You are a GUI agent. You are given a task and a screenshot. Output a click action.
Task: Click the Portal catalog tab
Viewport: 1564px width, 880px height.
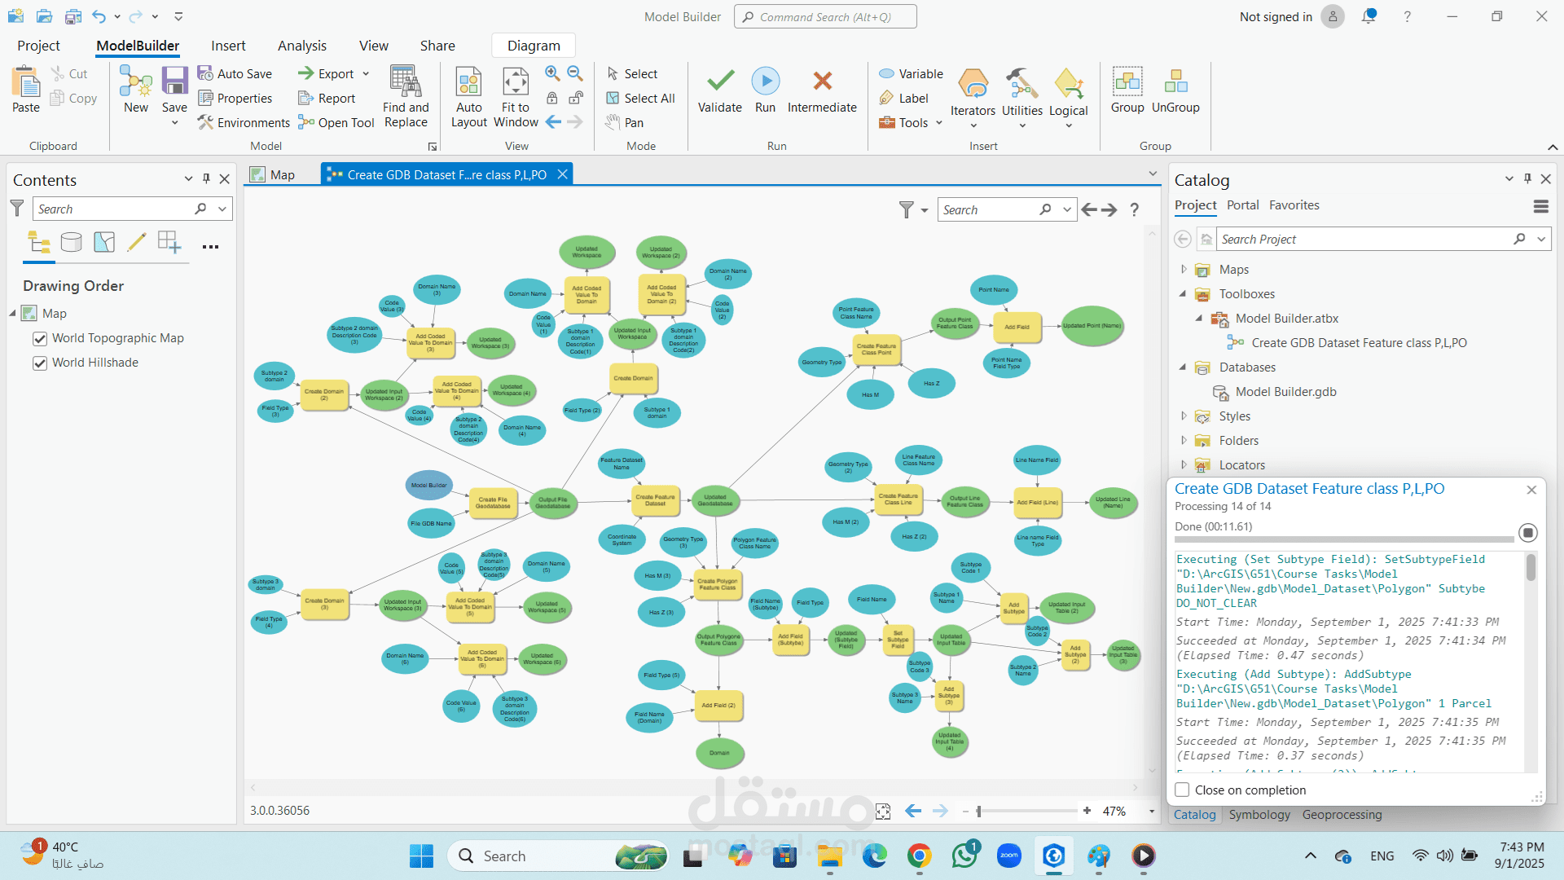(x=1242, y=205)
